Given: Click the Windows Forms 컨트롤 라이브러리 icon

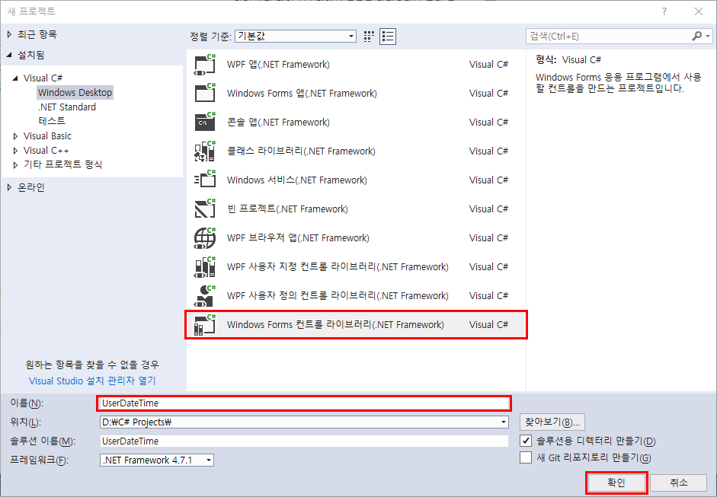Looking at the screenshot, I should pyautogui.click(x=205, y=325).
